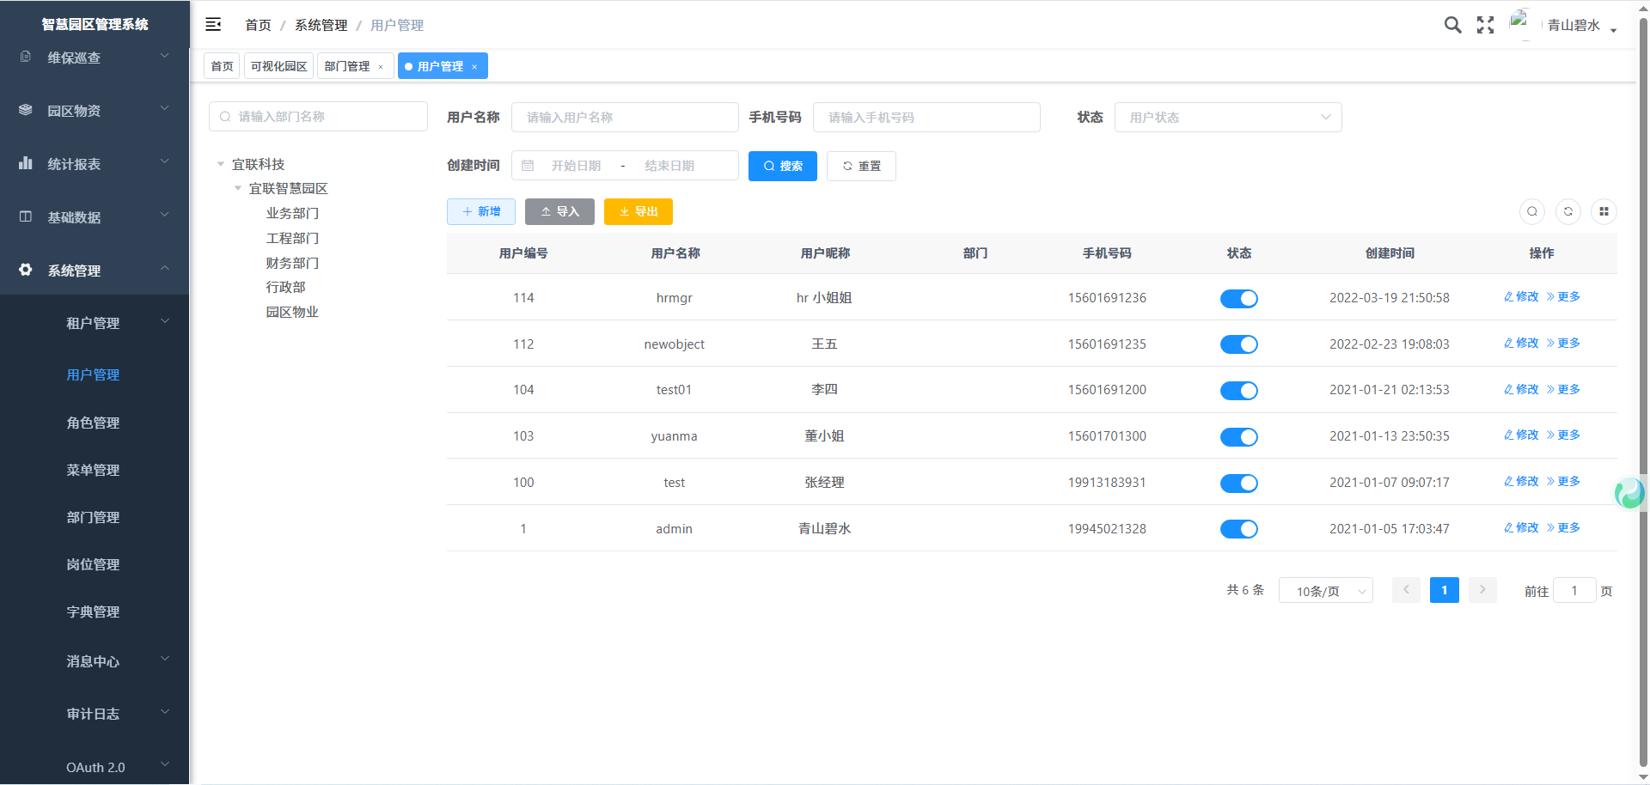Click 修改 link for user newobject

coord(1521,344)
